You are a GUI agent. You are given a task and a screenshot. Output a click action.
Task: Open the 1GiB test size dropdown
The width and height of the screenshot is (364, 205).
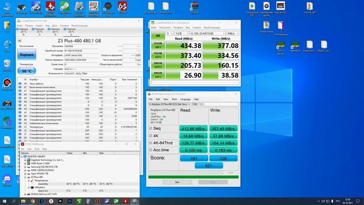click(x=181, y=34)
